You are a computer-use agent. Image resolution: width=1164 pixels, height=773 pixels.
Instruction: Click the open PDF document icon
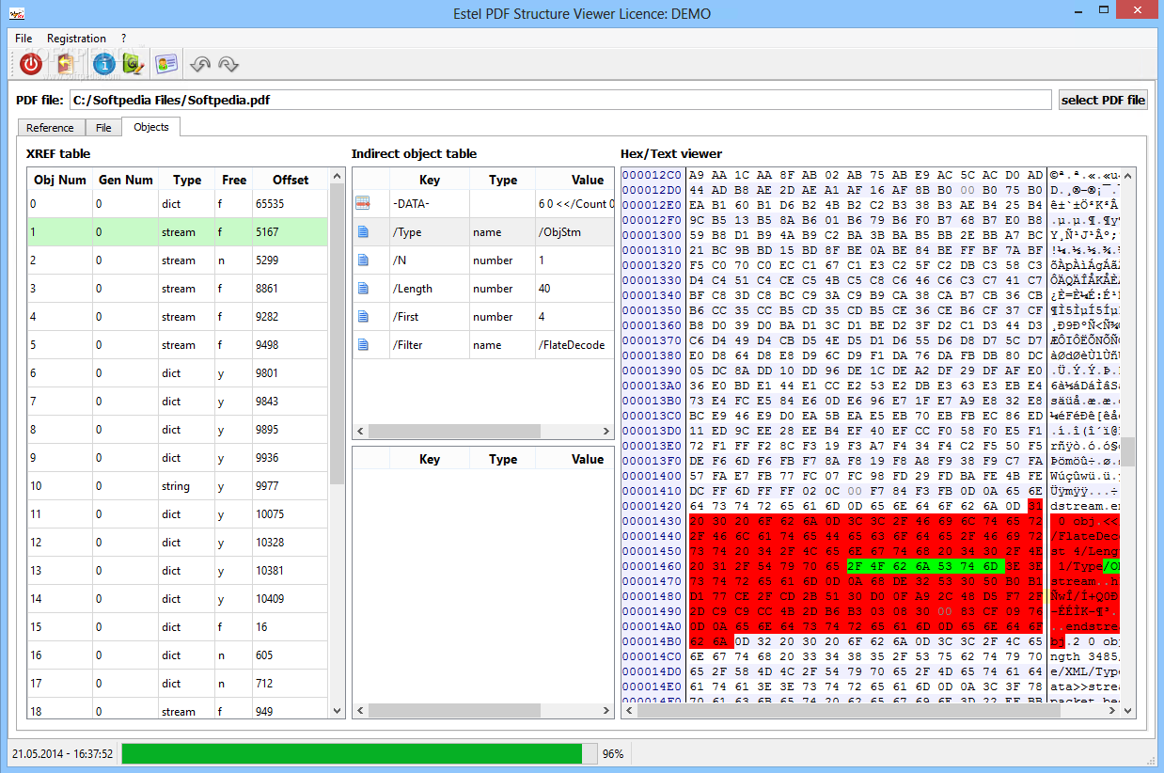pos(65,64)
